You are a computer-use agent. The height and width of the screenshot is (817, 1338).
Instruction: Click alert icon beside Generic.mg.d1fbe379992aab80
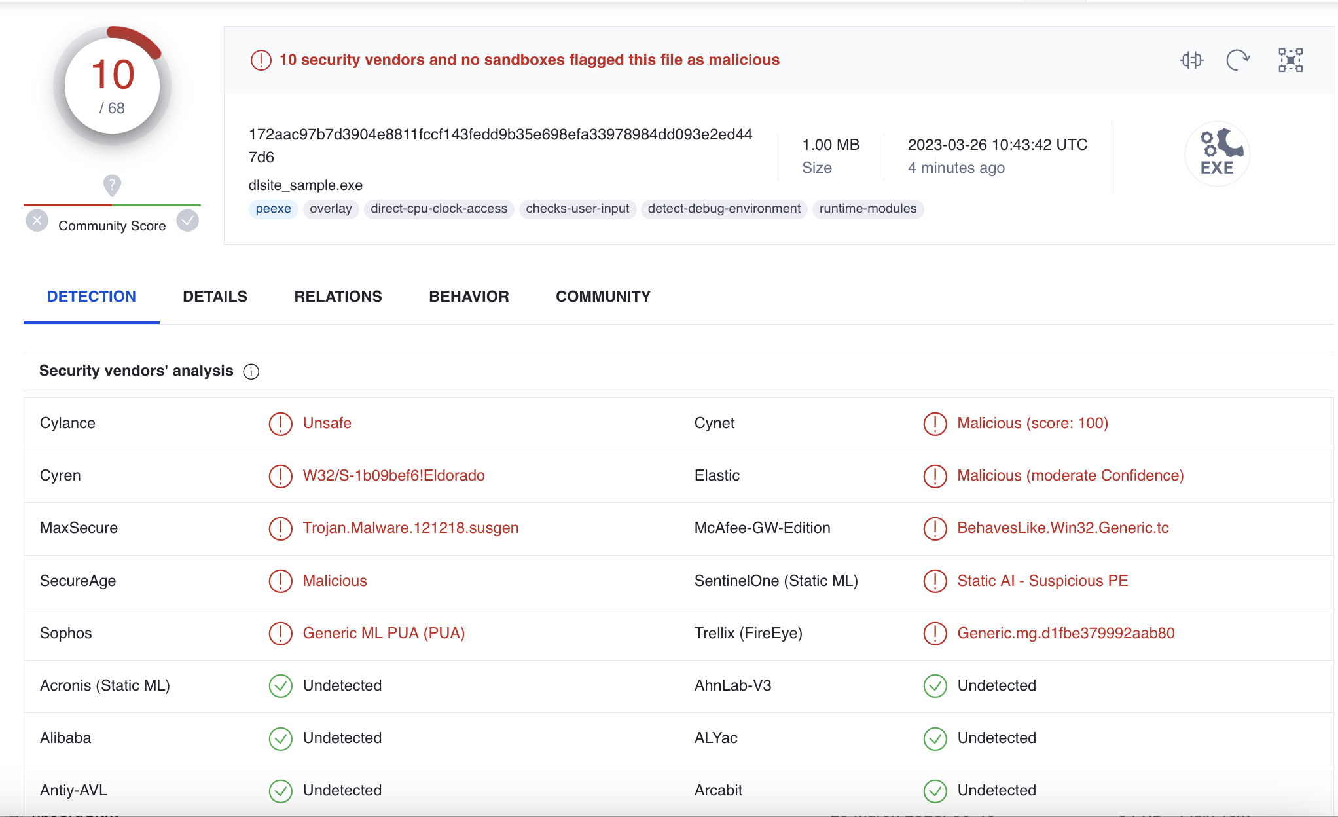935,633
